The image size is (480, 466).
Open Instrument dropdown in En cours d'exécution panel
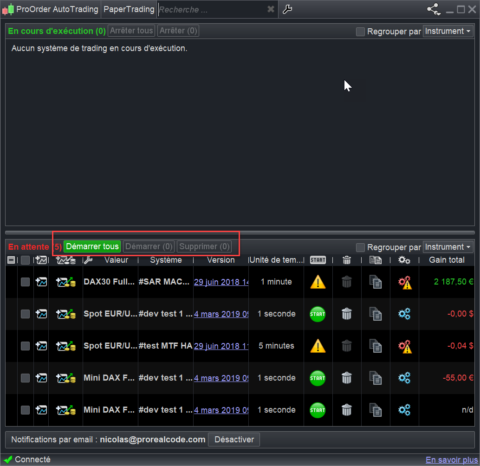point(448,31)
